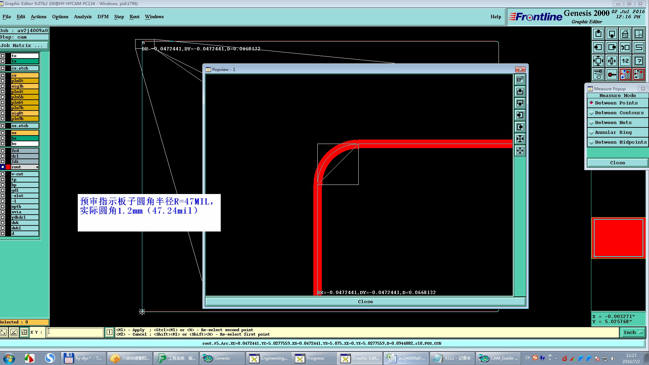Toggle checkbox for the 'to' layer
The height and width of the screenshot is (365, 649).
coord(3,56)
